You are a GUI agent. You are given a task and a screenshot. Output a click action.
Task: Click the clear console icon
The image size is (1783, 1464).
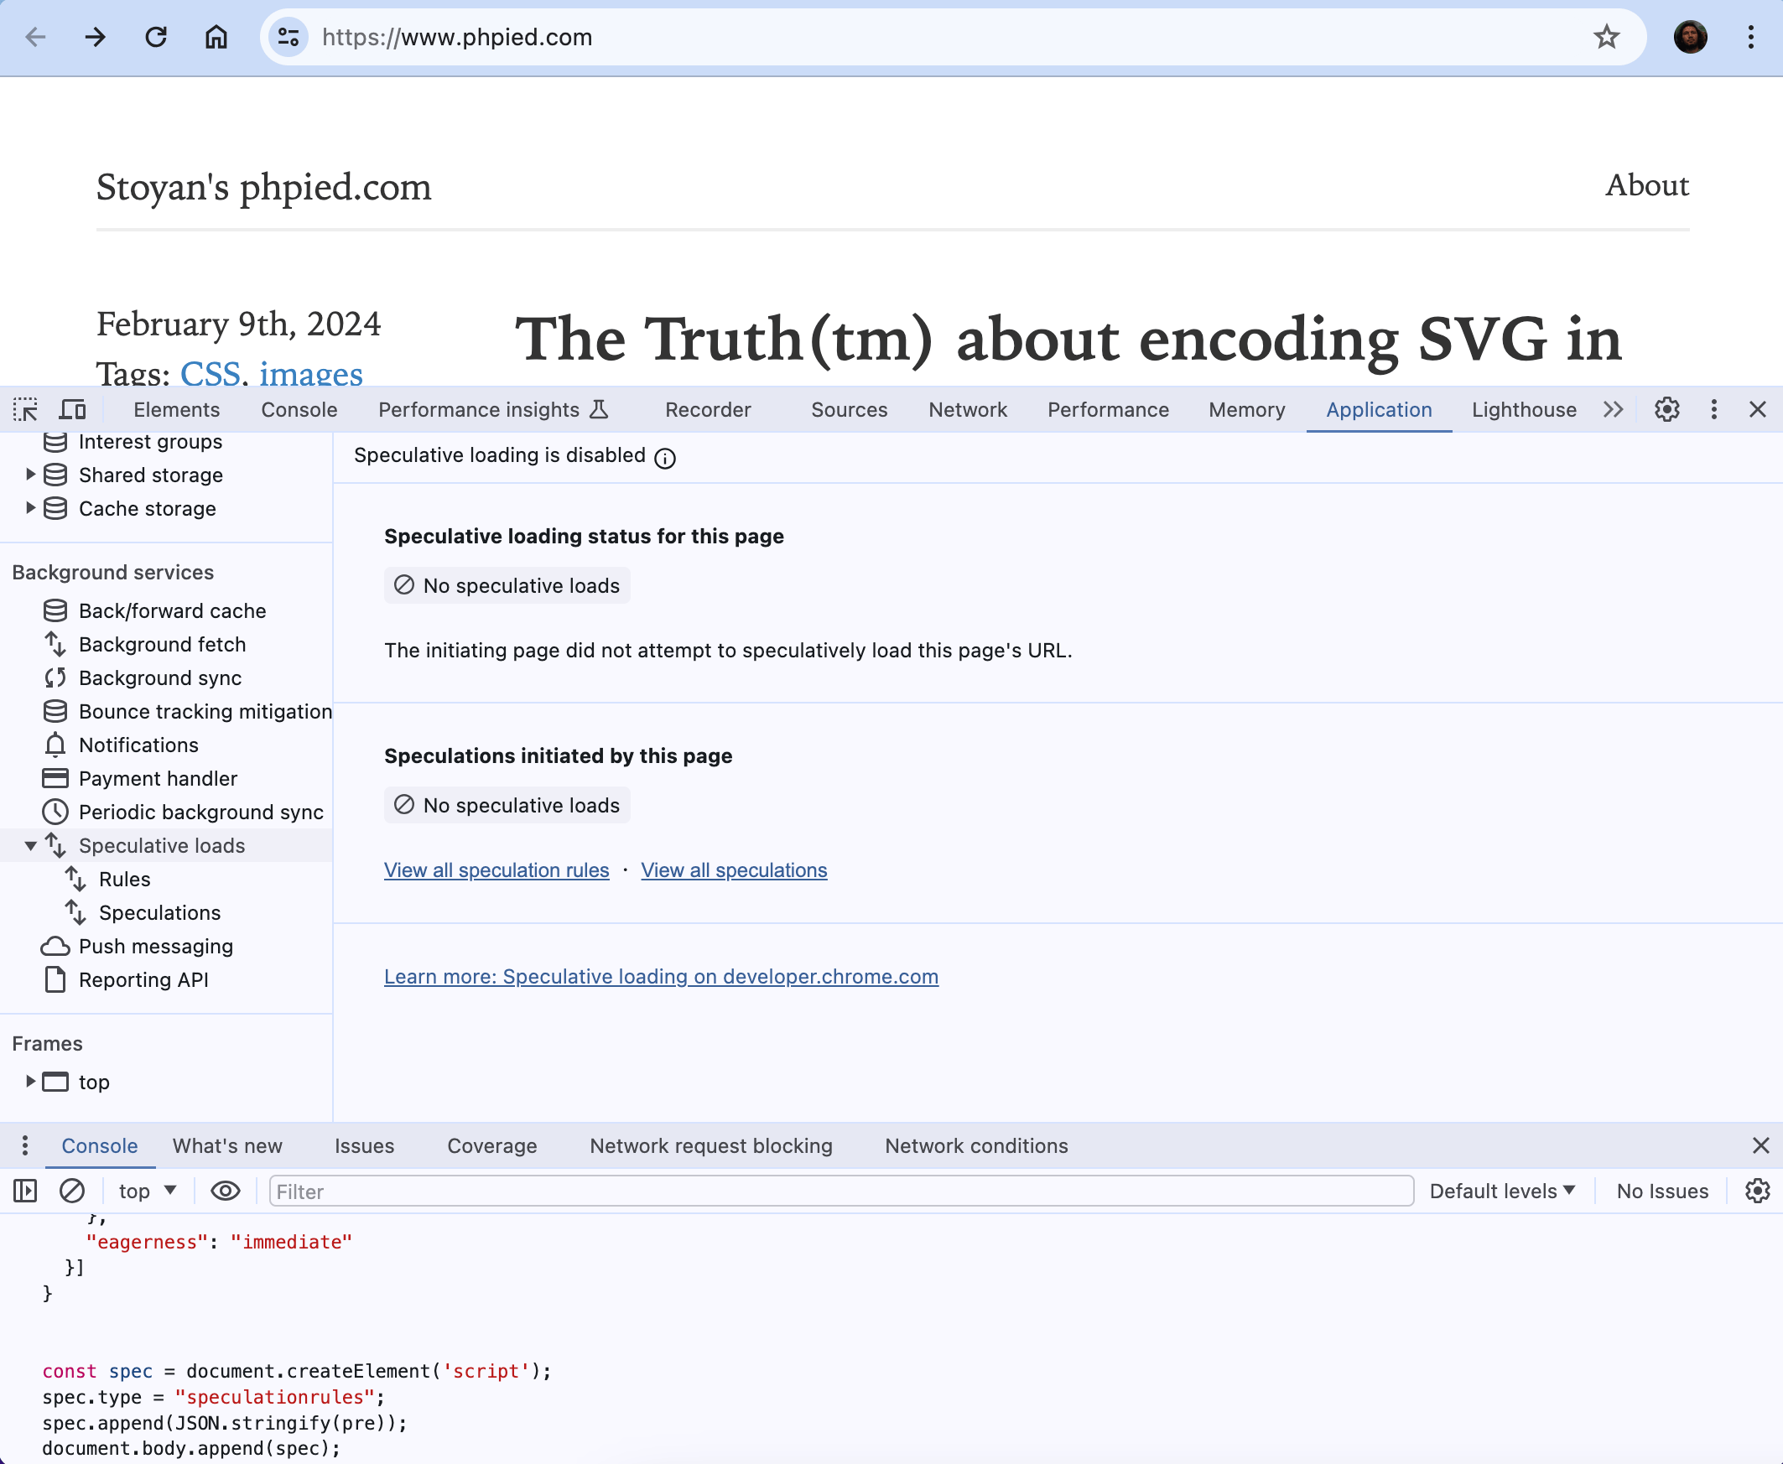pyautogui.click(x=72, y=1191)
